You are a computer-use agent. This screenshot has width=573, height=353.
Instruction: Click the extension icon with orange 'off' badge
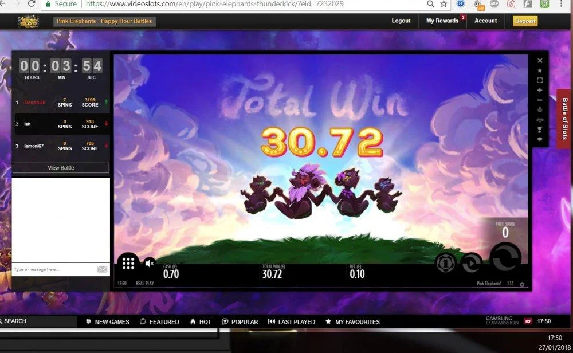[x=478, y=5]
